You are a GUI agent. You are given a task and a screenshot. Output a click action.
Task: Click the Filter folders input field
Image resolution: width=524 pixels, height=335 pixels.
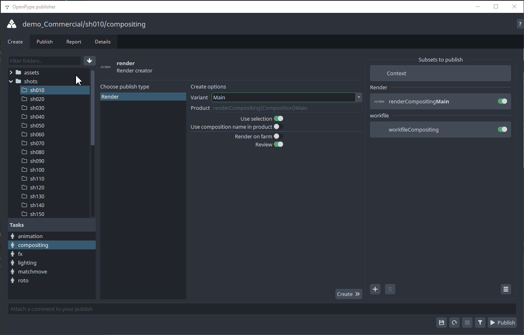pos(45,61)
